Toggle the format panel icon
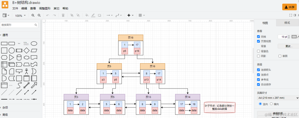Image resolution: width=299 pixels, height=118 pixels. pyautogui.click(x=295, y=15)
